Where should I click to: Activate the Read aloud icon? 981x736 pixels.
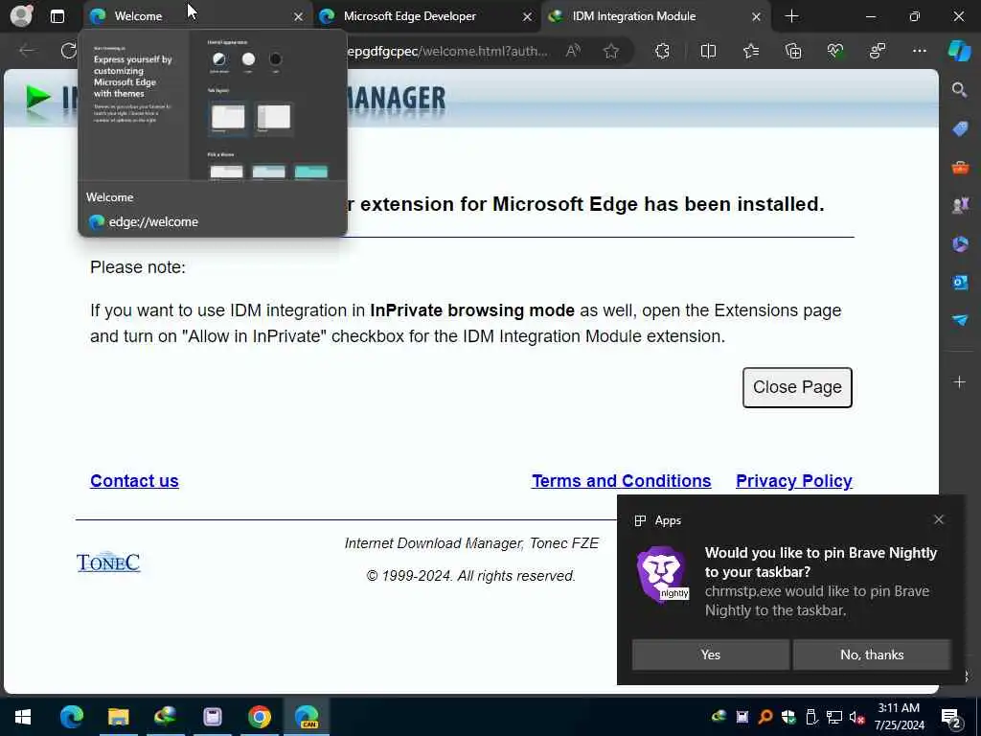573,52
